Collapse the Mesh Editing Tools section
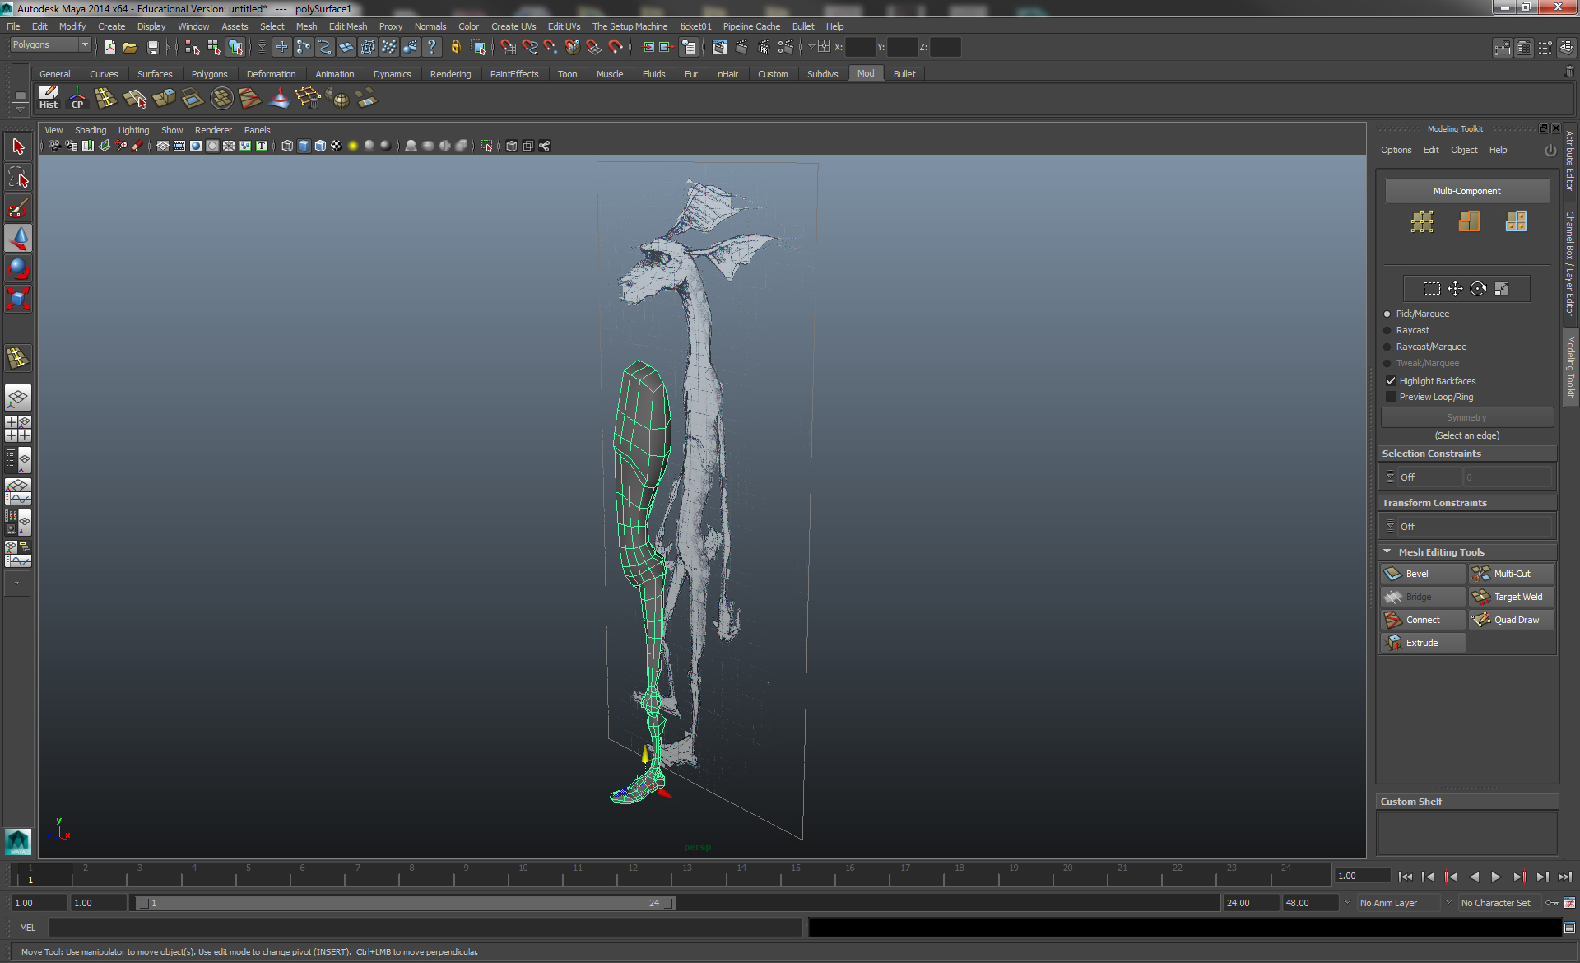Image resolution: width=1580 pixels, height=963 pixels. coord(1387,552)
